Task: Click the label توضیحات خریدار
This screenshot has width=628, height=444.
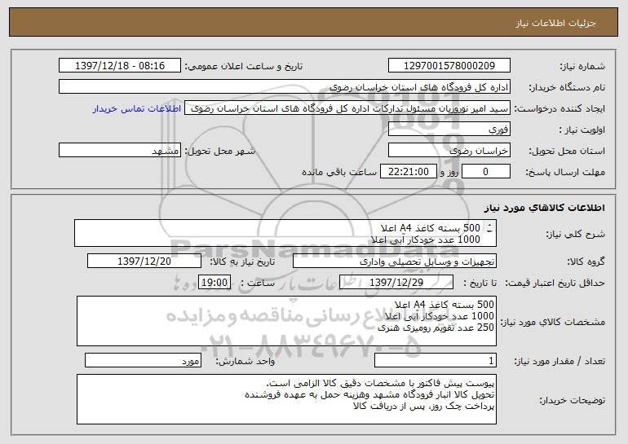Action: [572, 400]
